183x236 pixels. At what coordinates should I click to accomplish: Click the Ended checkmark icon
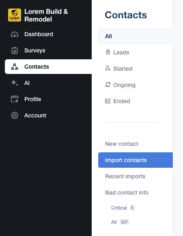tap(108, 101)
